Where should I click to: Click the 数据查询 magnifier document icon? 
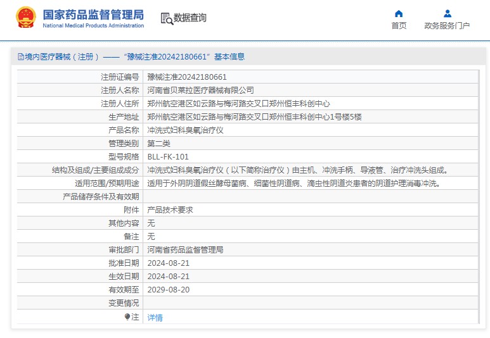click(x=167, y=18)
